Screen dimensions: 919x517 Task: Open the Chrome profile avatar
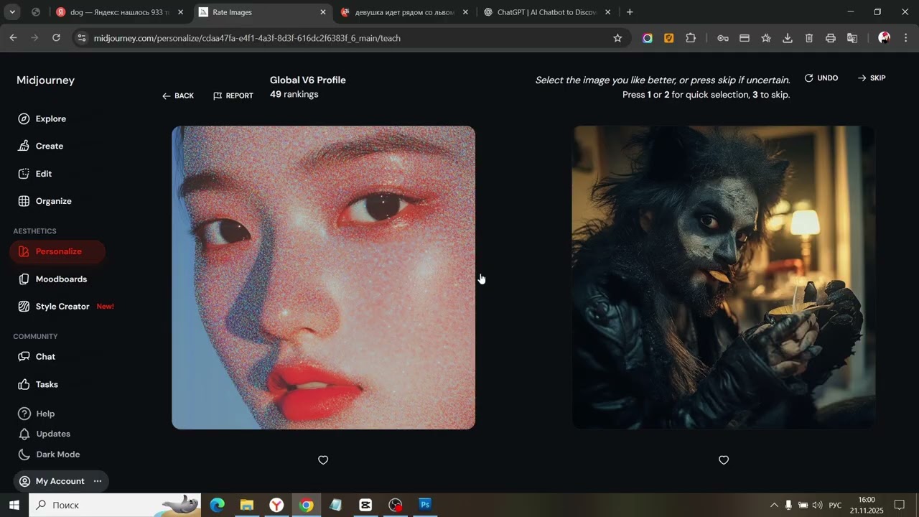(885, 38)
